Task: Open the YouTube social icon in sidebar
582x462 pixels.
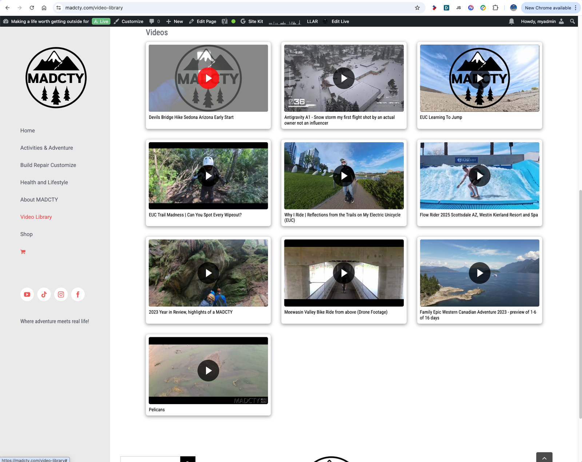Action: 27,294
